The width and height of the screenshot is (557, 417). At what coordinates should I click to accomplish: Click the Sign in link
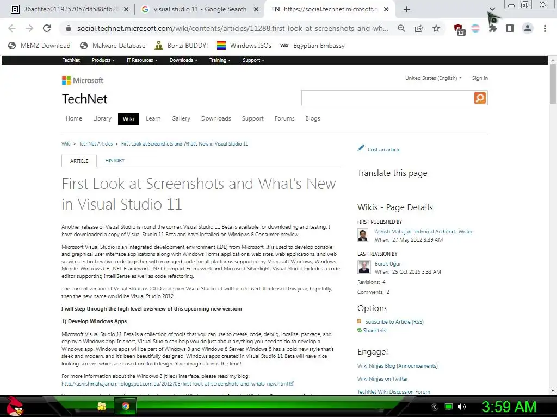pos(480,78)
